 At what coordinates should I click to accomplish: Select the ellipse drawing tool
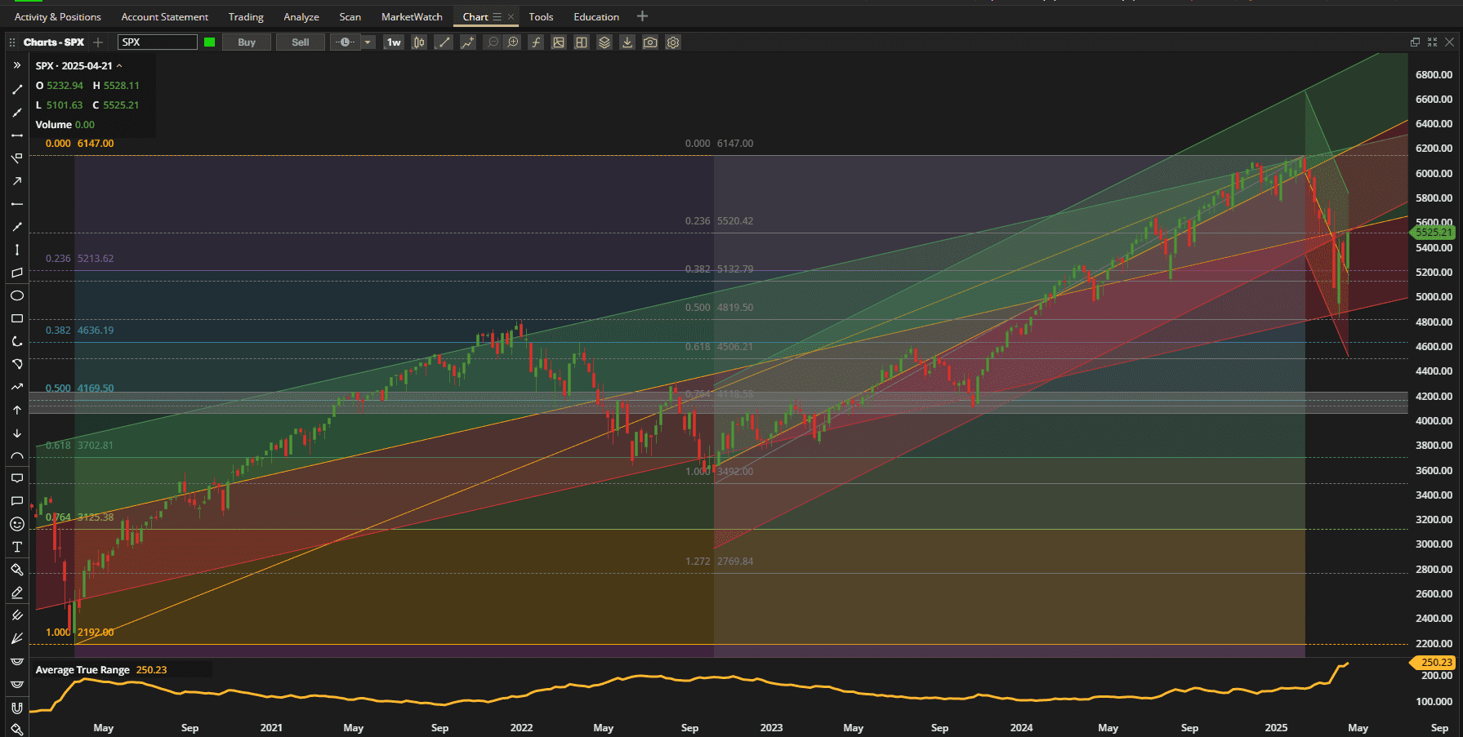(x=16, y=295)
